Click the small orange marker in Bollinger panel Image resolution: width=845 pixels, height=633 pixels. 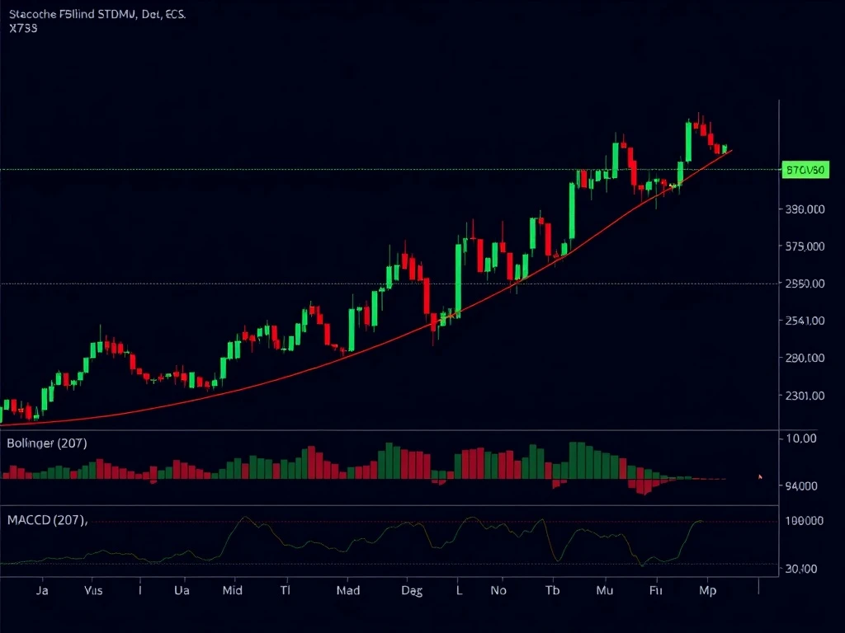[x=760, y=476]
